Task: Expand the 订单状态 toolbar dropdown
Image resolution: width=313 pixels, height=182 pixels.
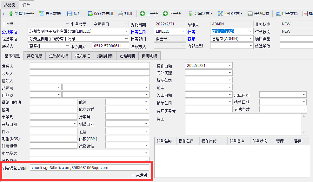Action: point(211,14)
